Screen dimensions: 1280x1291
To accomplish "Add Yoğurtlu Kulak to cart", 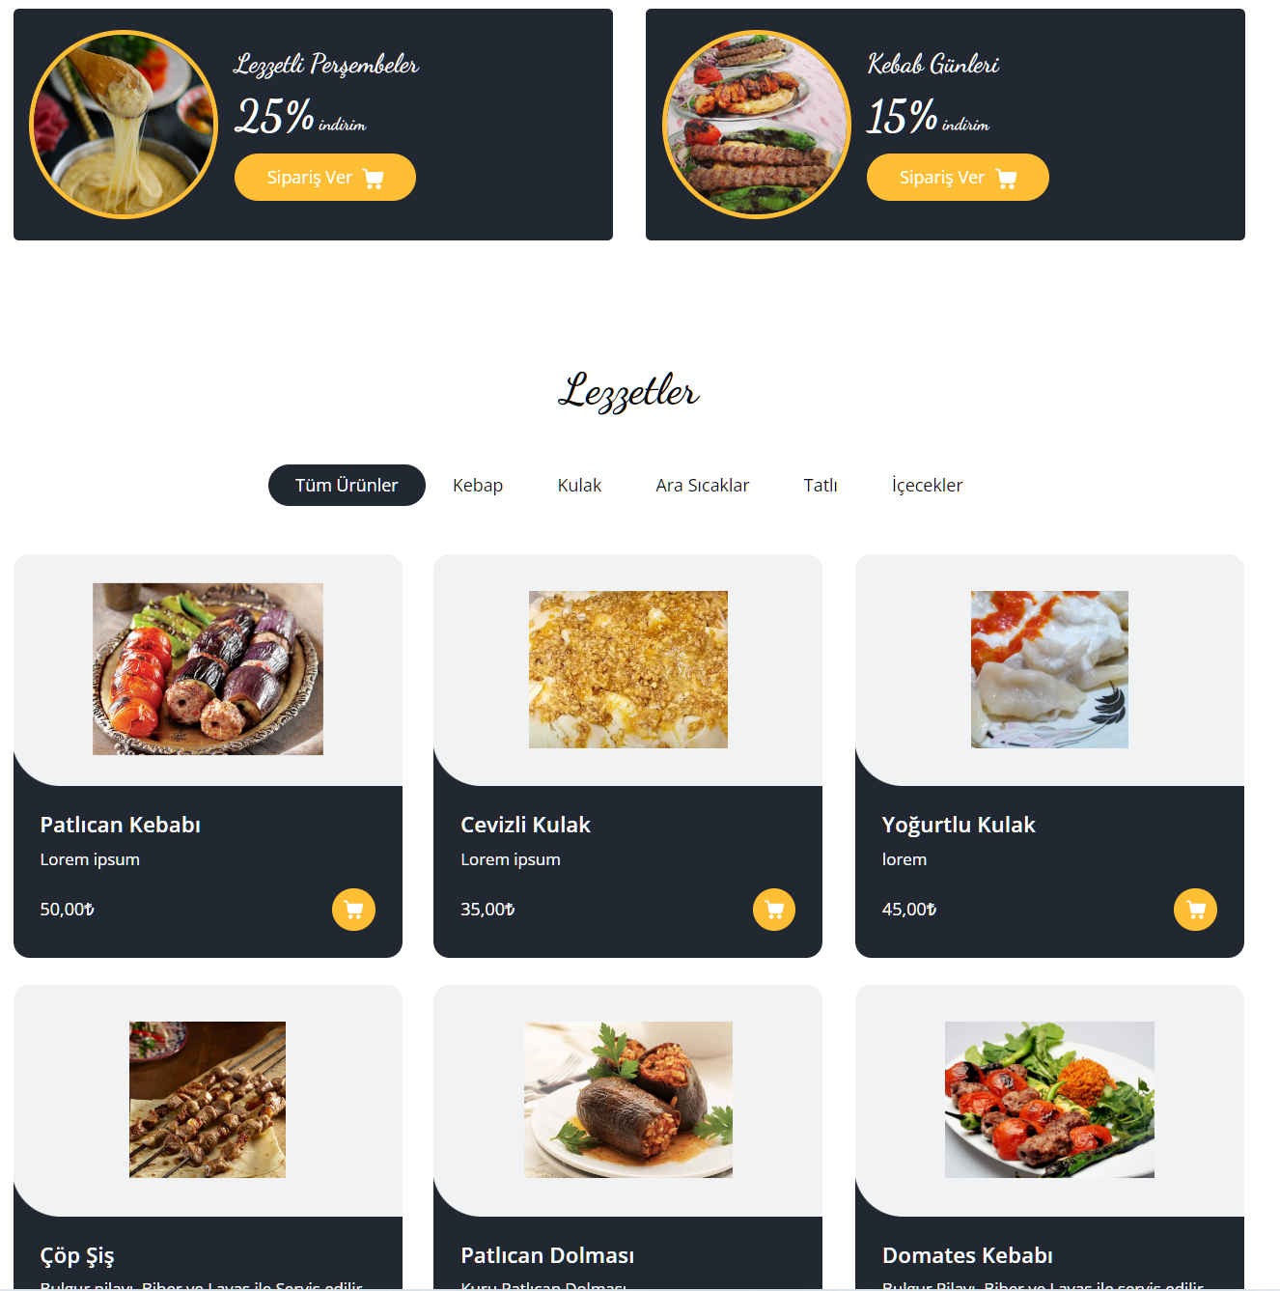I will click(x=1195, y=910).
